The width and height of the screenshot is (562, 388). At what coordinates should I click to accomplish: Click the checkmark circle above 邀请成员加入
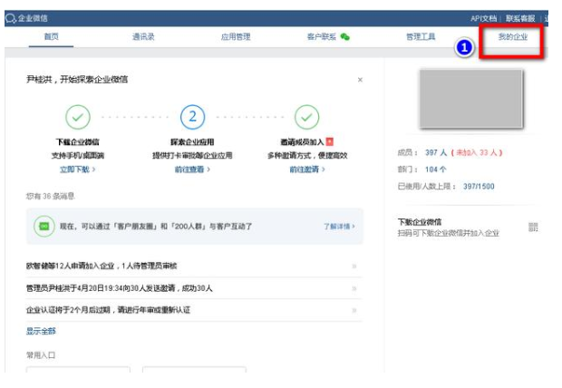pyautogui.click(x=306, y=117)
